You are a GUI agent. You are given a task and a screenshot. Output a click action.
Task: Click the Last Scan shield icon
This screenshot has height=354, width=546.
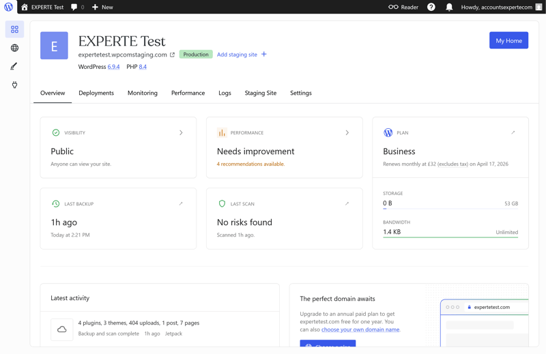coord(222,204)
